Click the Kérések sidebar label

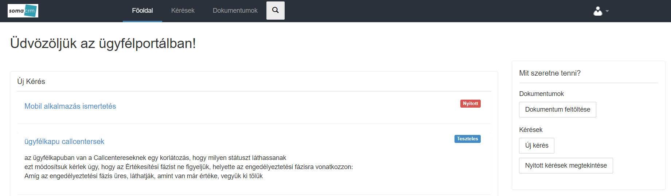click(x=531, y=130)
